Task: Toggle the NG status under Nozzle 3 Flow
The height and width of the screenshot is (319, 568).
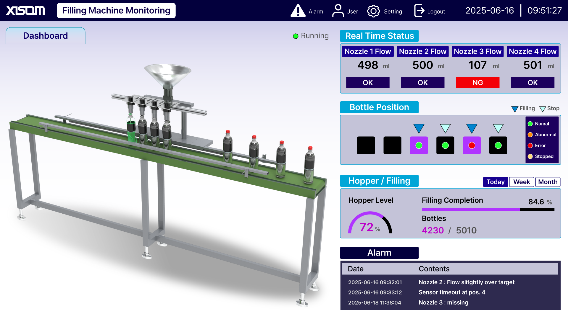Action: pos(477,83)
